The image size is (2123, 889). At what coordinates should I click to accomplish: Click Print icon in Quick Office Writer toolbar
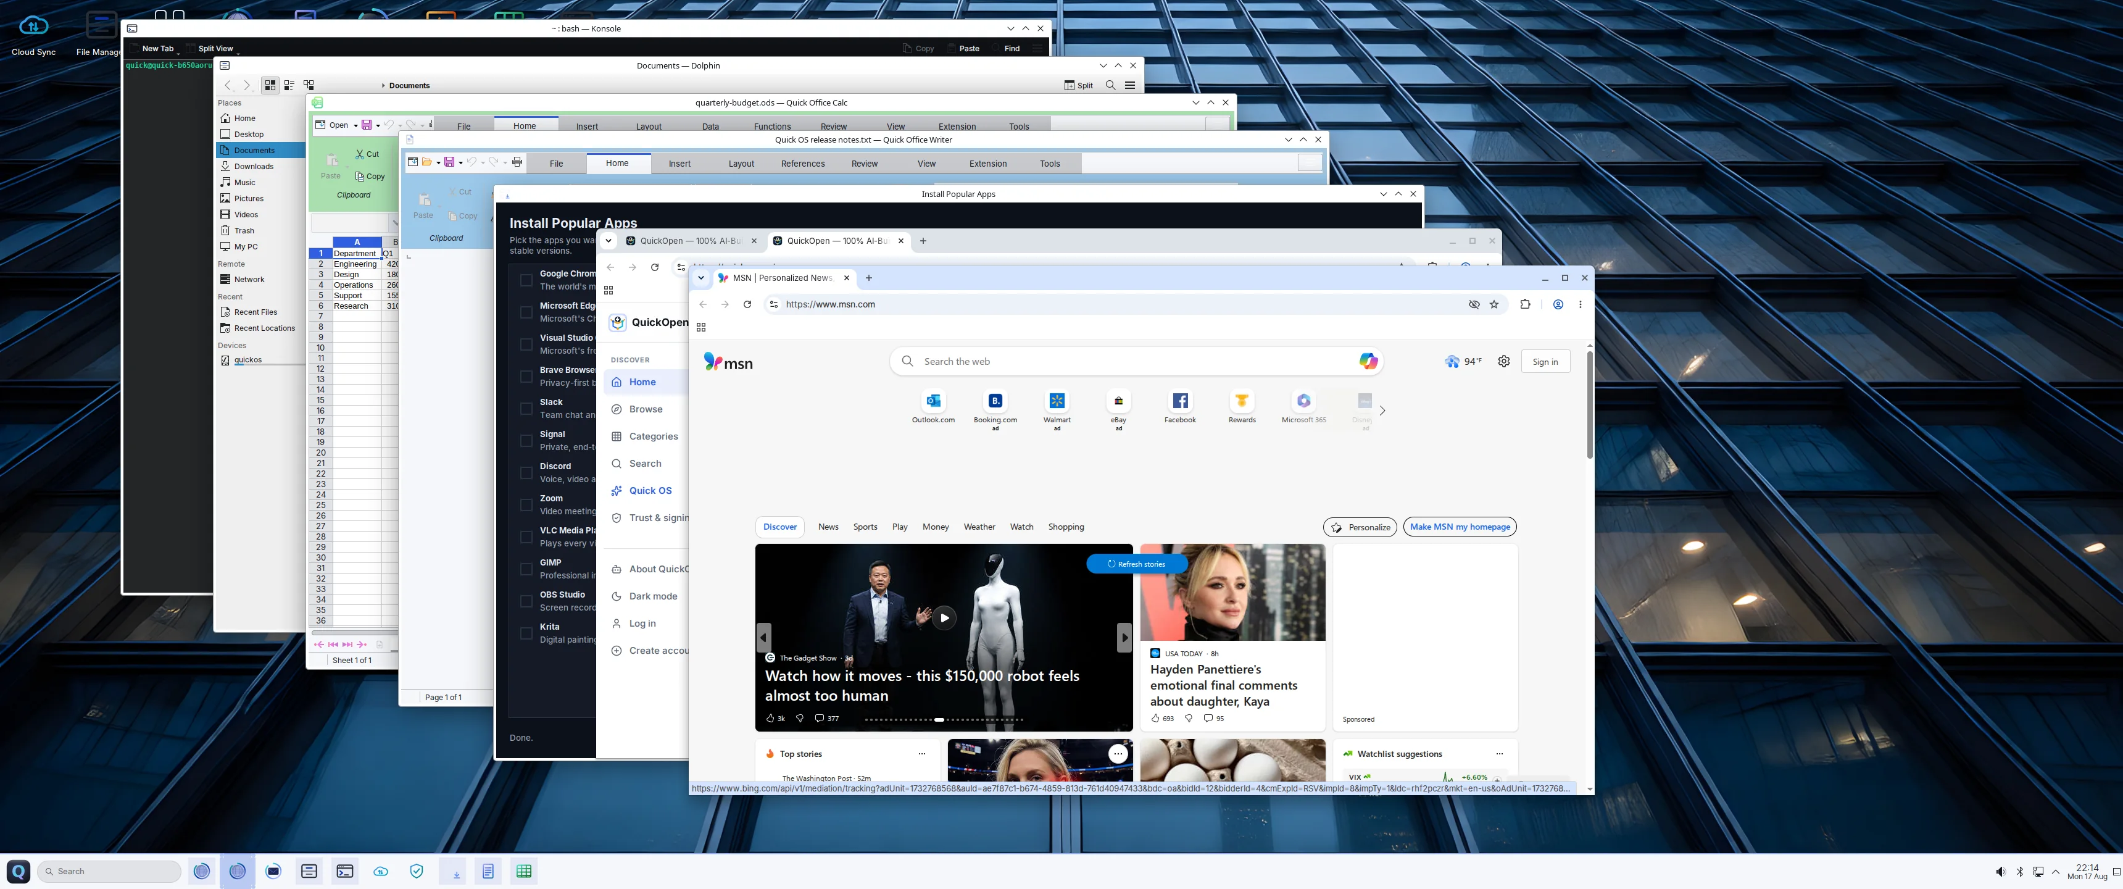pyautogui.click(x=517, y=162)
